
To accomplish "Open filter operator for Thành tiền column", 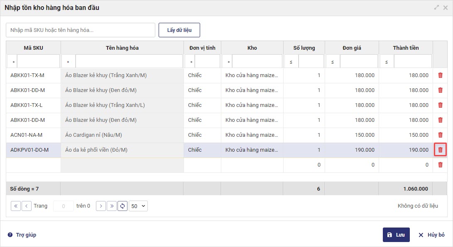I will (x=386, y=62).
